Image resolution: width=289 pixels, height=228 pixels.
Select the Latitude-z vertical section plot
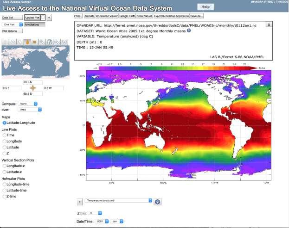point(4,172)
